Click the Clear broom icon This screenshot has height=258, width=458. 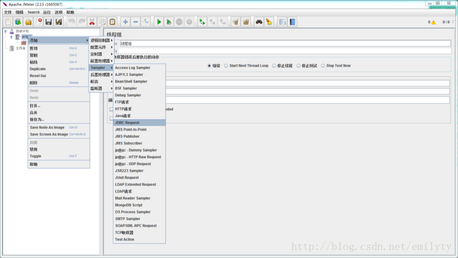[x=235, y=22]
